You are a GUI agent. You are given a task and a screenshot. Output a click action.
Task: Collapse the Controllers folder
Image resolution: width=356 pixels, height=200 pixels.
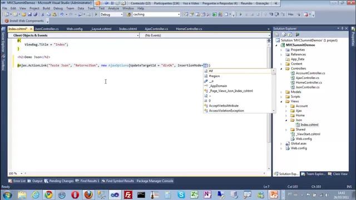(x=281, y=68)
